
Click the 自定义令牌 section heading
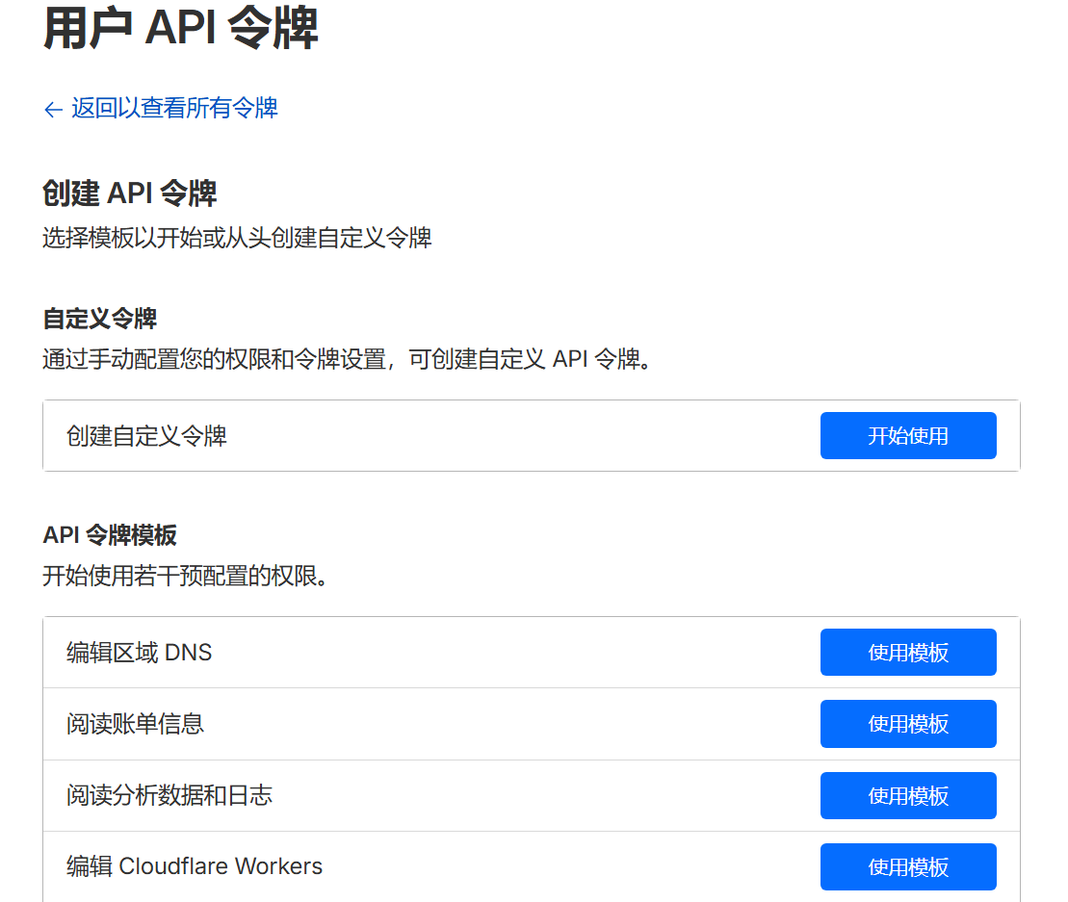tap(100, 319)
